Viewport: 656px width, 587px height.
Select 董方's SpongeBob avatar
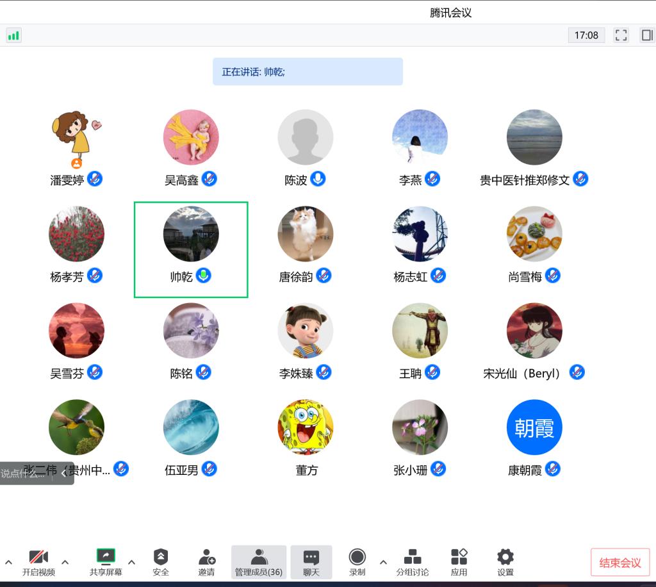coord(306,427)
